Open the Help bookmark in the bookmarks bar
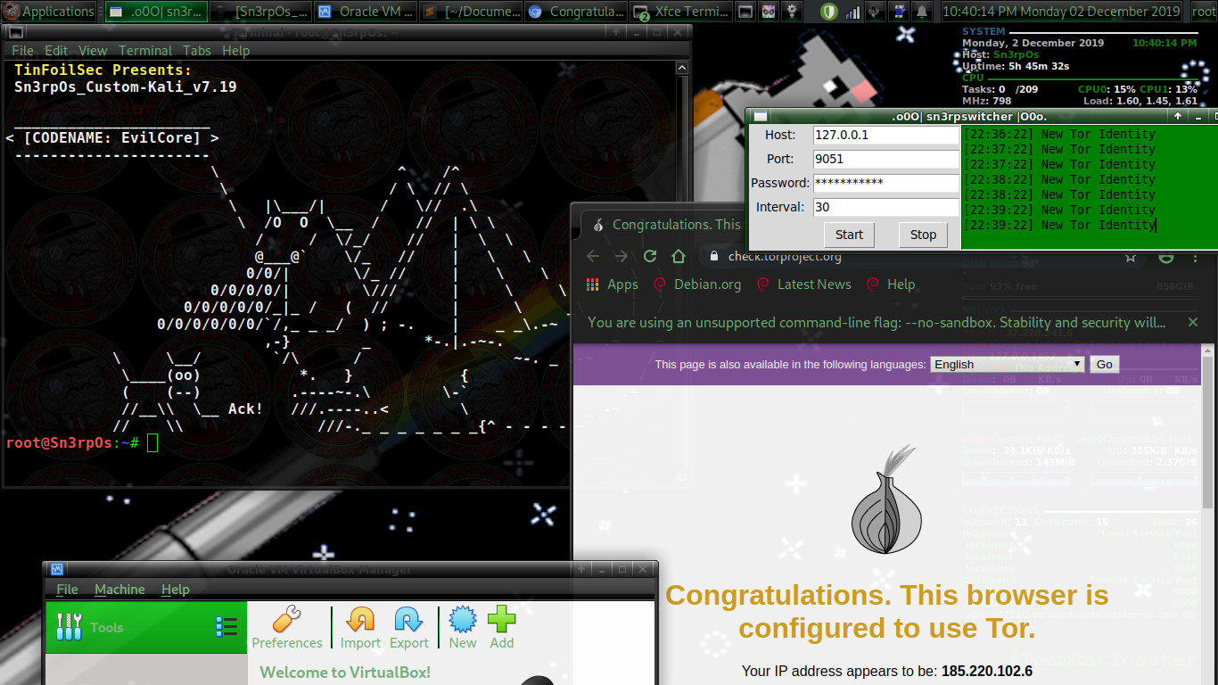 click(890, 285)
